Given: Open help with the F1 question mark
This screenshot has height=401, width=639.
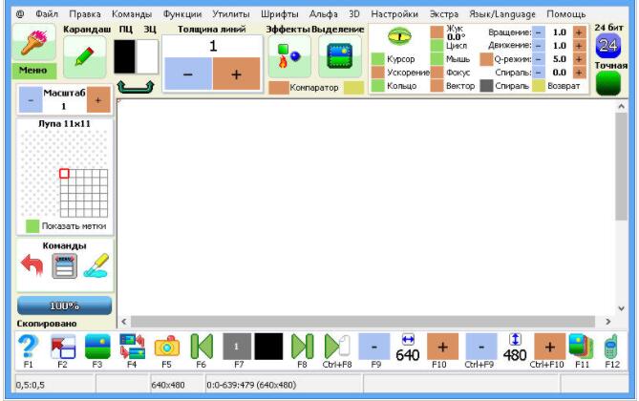Looking at the screenshot, I should click(28, 347).
